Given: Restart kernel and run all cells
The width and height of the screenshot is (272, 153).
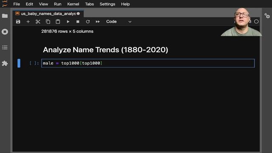Looking at the screenshot, I should point(98,22).
